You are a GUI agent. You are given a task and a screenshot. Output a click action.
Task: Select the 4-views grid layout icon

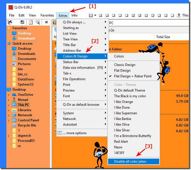[x=100, y=15]
